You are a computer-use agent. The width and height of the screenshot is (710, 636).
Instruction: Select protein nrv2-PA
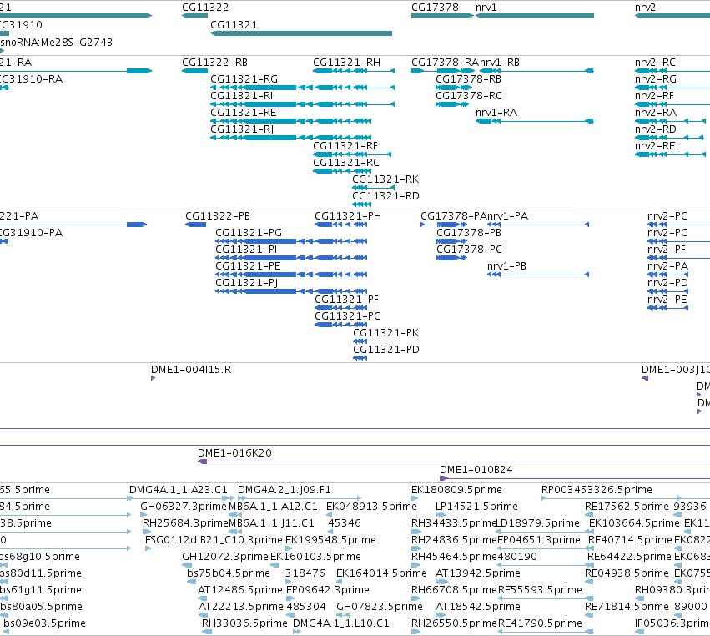point(667,266)
